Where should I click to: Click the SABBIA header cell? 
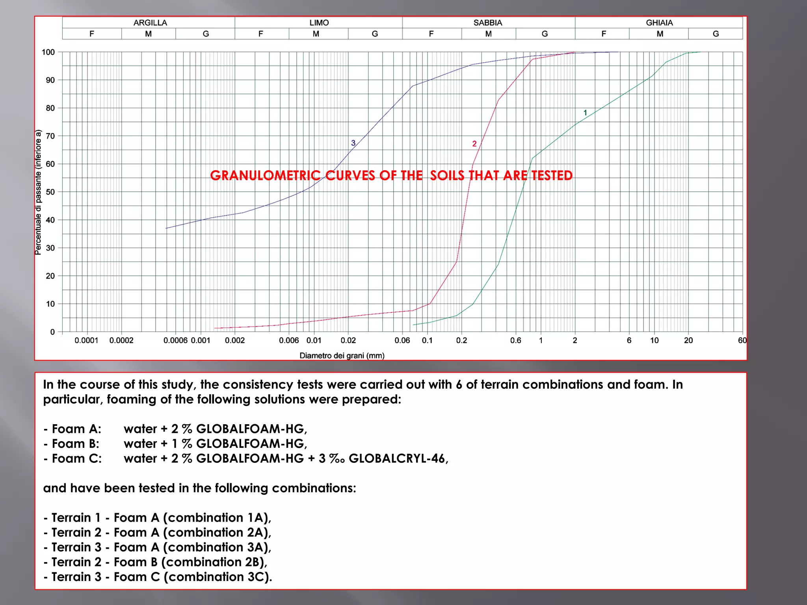488,23
